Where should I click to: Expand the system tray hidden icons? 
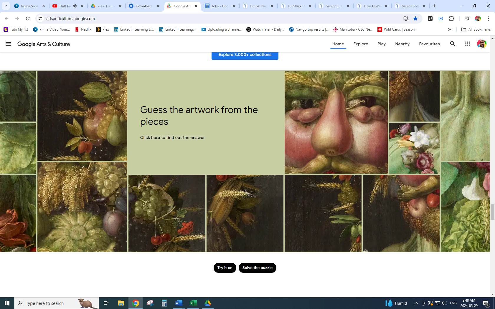416,303
